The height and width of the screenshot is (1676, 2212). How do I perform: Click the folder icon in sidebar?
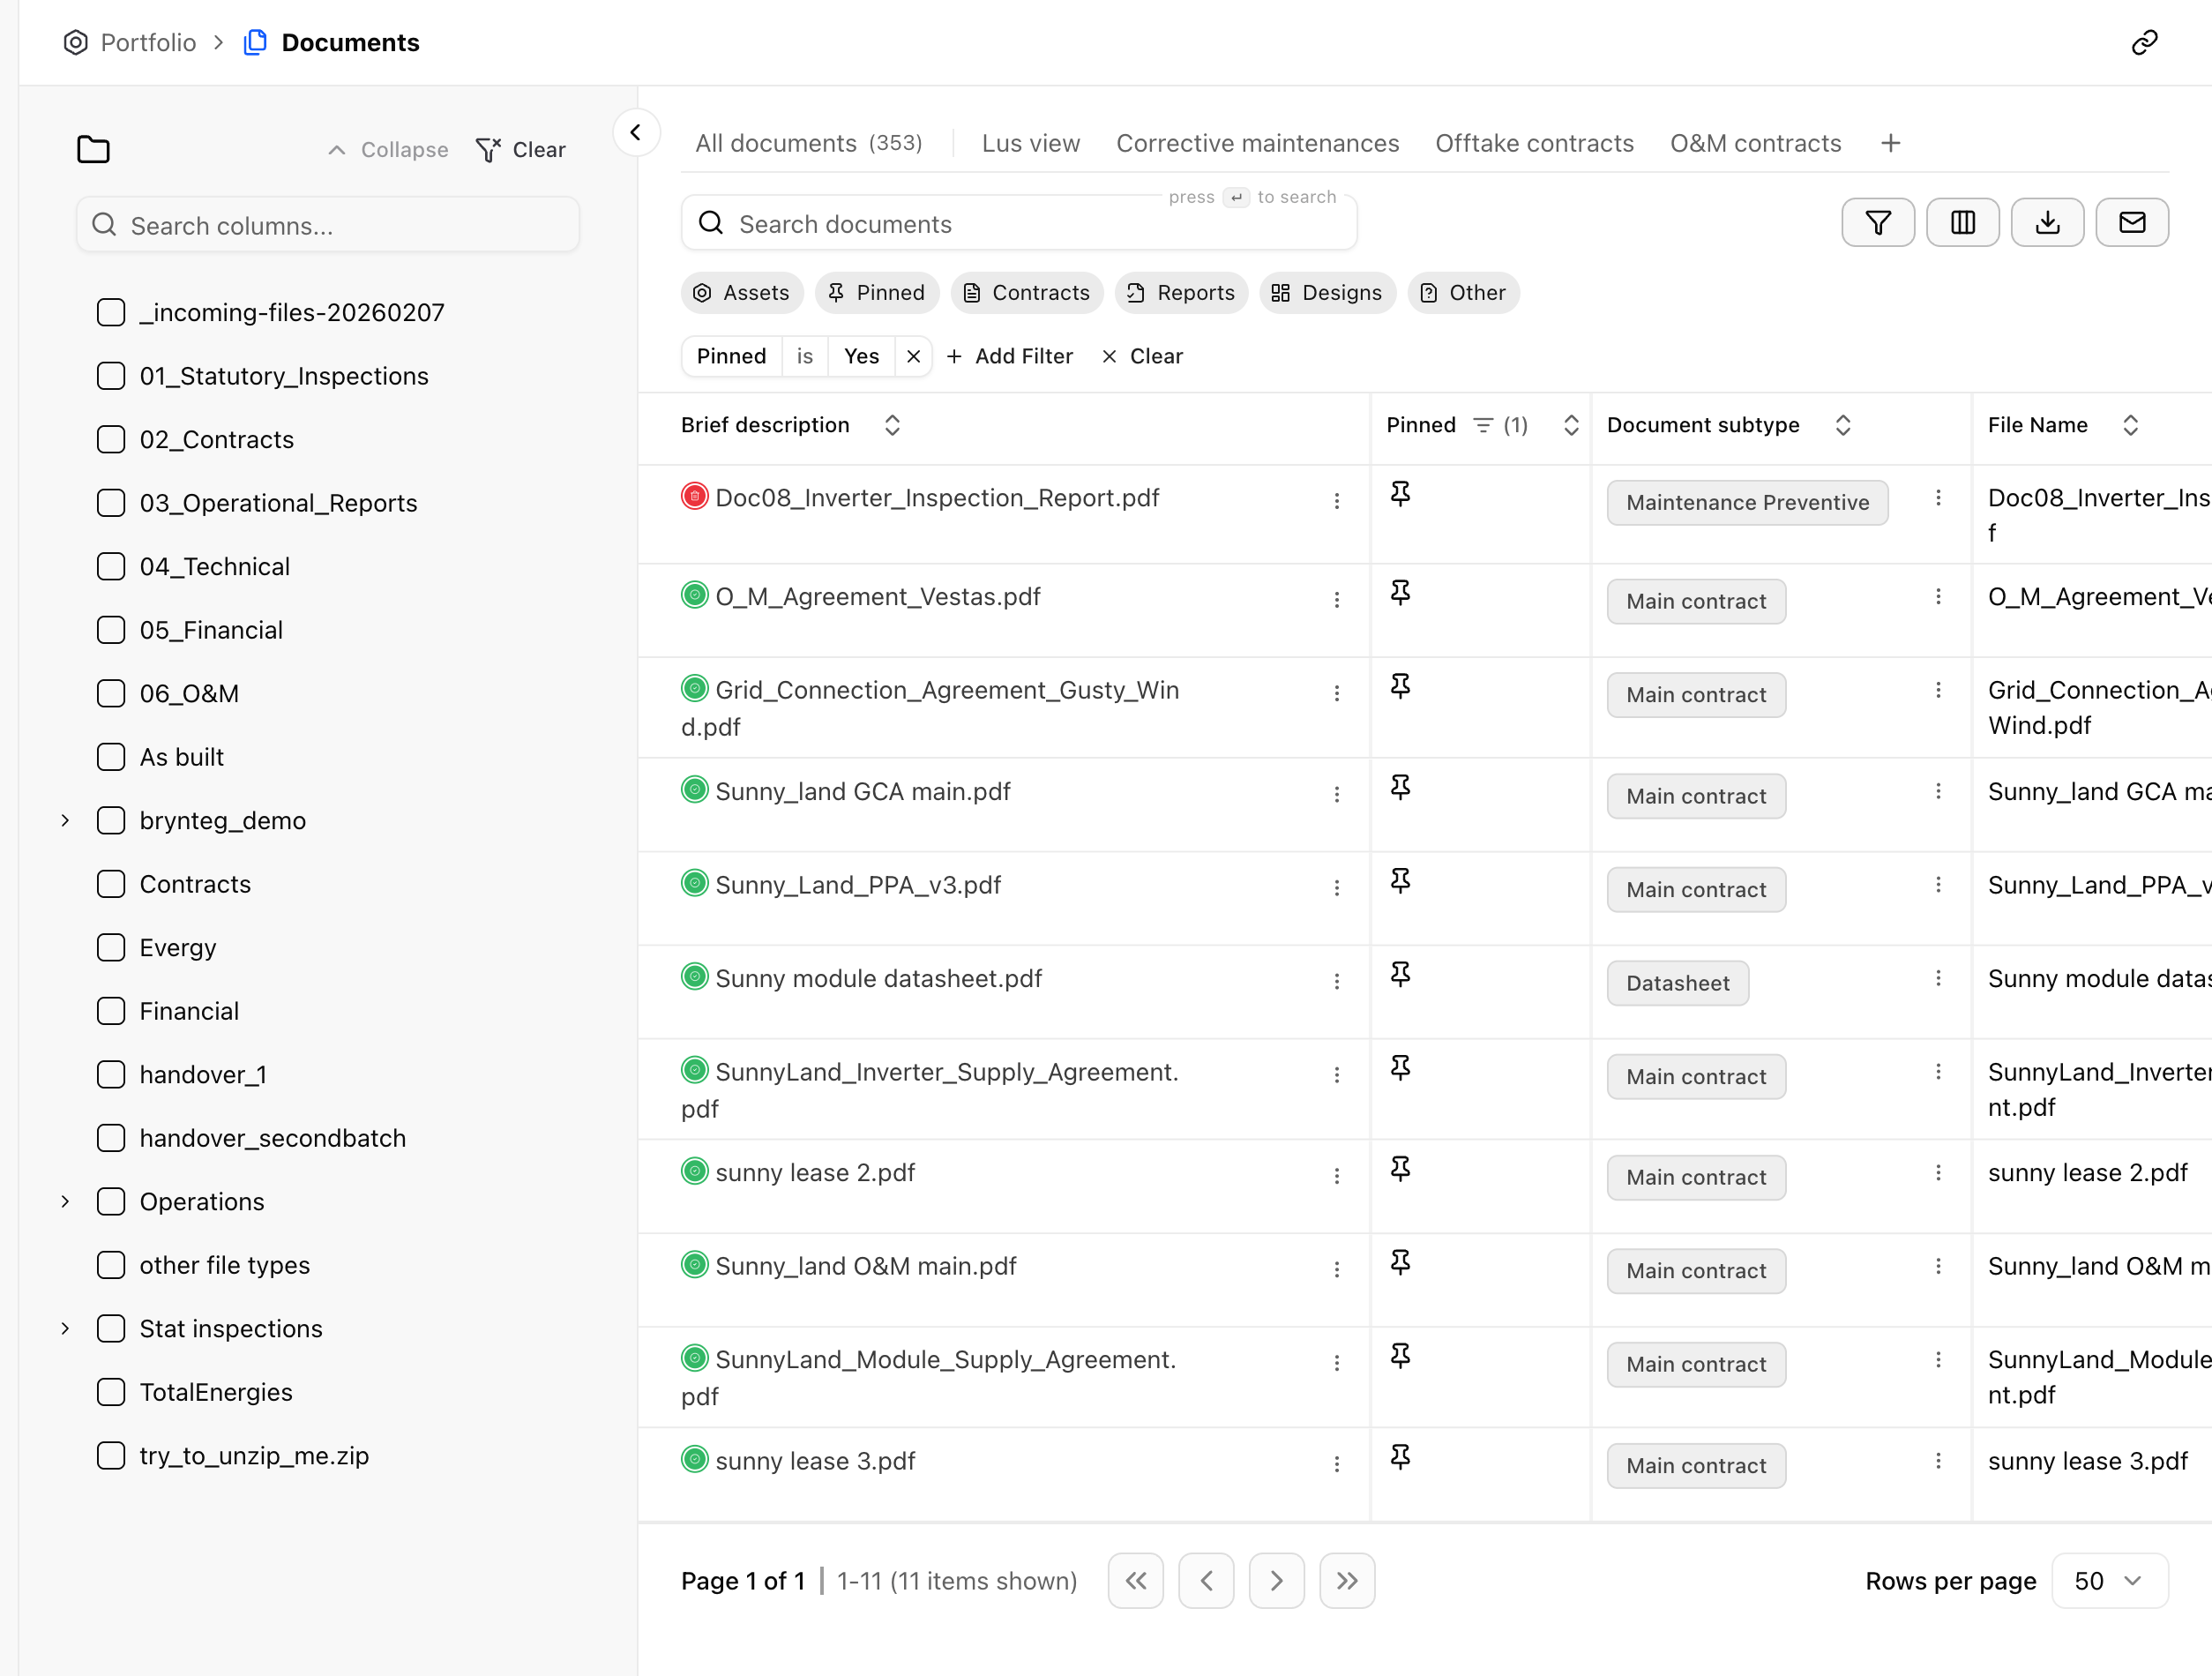[x=93, y=149]
